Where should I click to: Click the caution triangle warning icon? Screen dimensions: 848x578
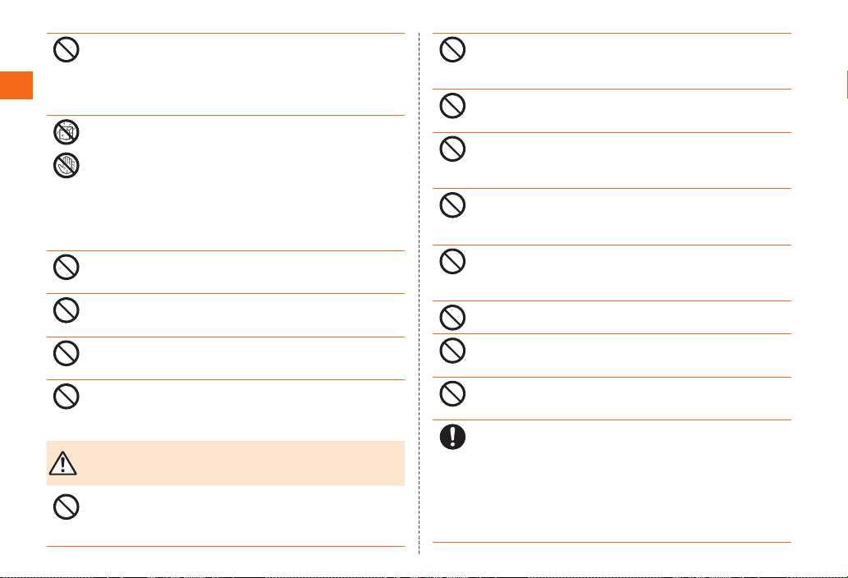[62, 463]
